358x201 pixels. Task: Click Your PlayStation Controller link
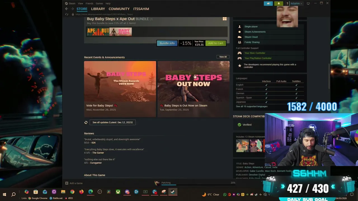(258, 58)
